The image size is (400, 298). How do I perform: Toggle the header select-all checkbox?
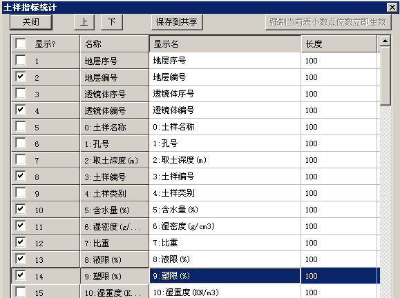[21, 43]
